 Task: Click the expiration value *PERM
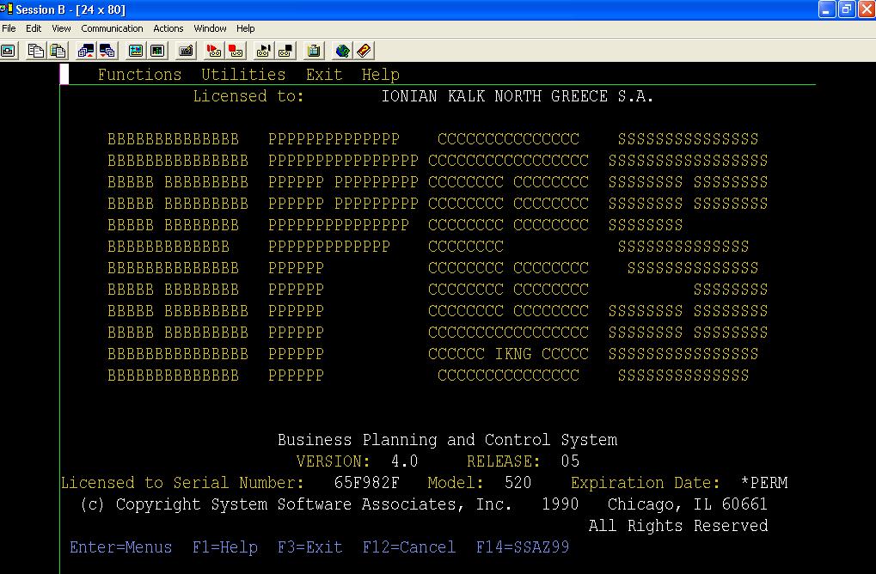763,483
